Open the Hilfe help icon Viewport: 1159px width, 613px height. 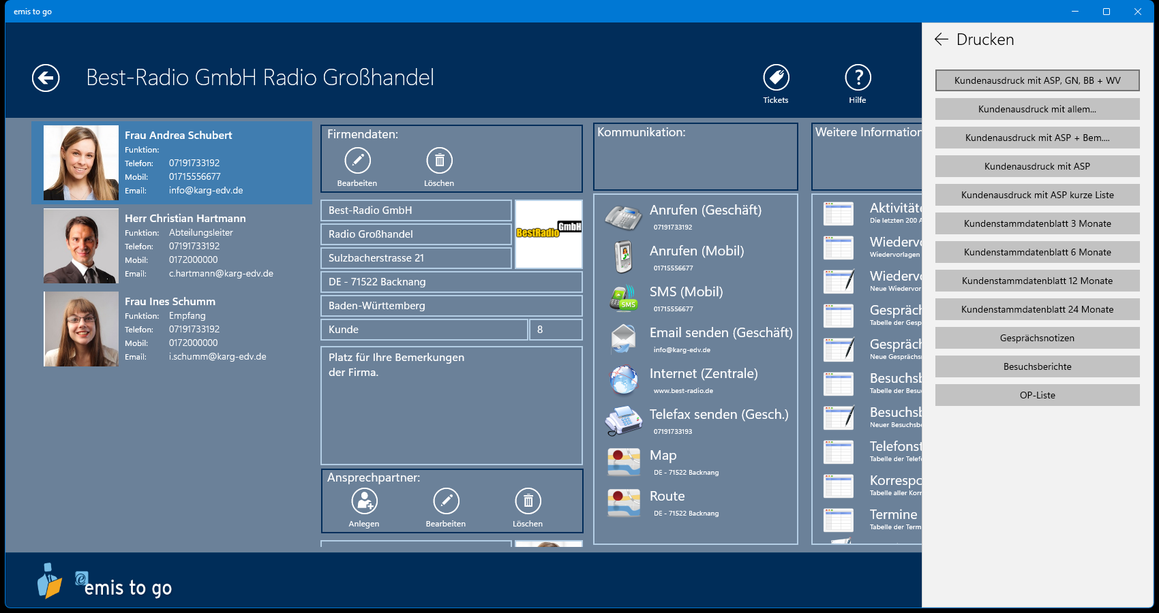pyautogui.click(x=858, y=78)
